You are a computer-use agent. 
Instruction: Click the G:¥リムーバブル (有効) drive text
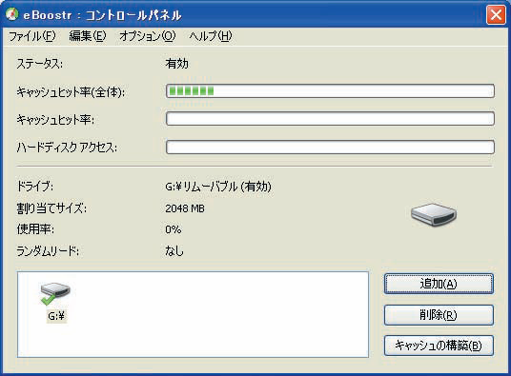[218, 187]
